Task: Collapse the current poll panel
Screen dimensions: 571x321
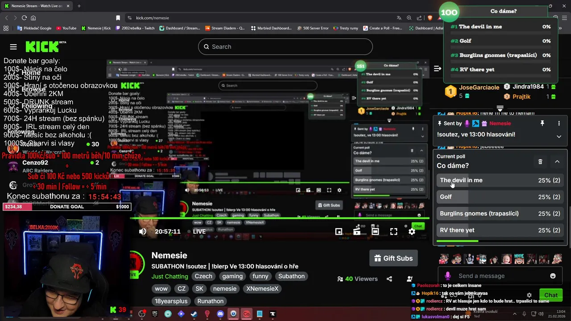Action: tap(557, 161)
